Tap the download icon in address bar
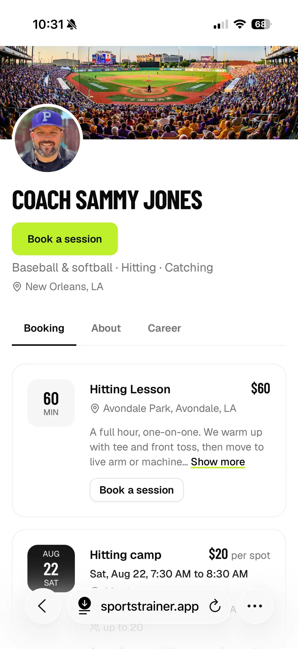 pos(85,606)
